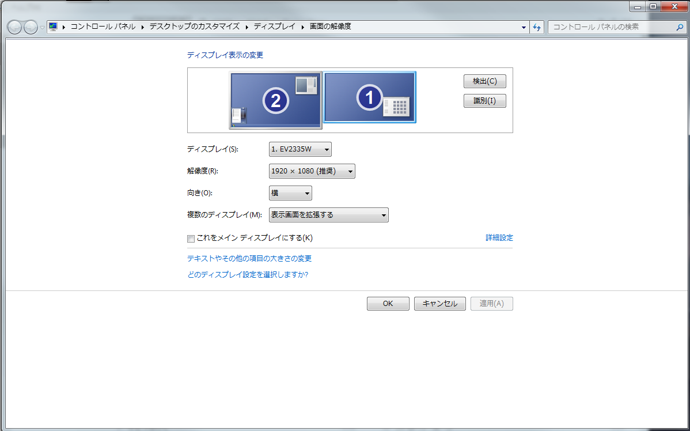
Task: Open the 詳細設定 link
Action: tap(499, 238)
